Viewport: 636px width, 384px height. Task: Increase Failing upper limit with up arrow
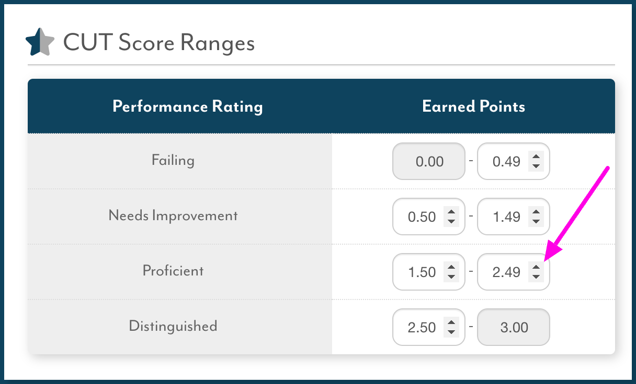(536, 157)
